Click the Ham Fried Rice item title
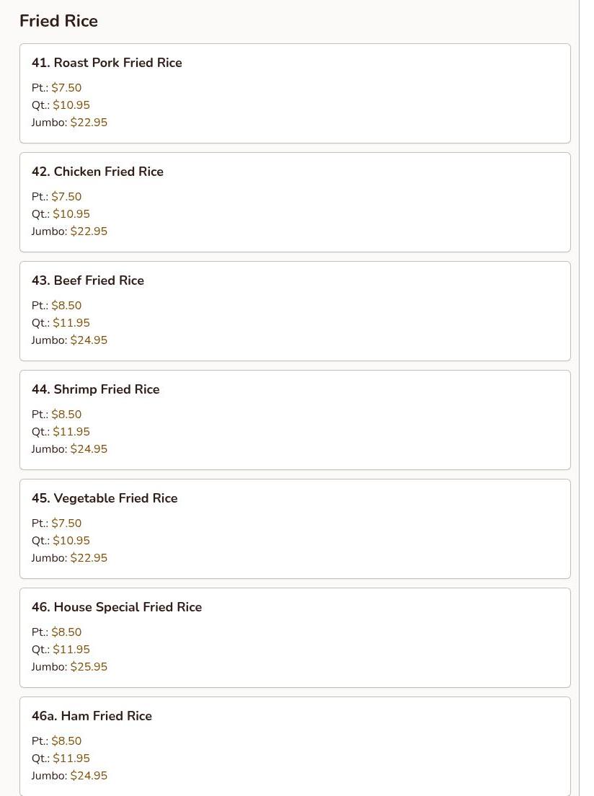This screenshot has width=594, height=796. (92, 716)
